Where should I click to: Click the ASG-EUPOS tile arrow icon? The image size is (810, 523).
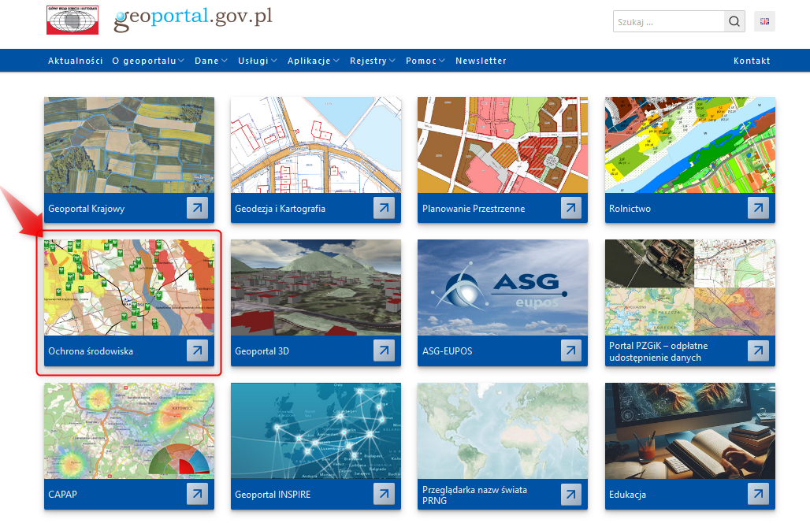tap(571, 351)
